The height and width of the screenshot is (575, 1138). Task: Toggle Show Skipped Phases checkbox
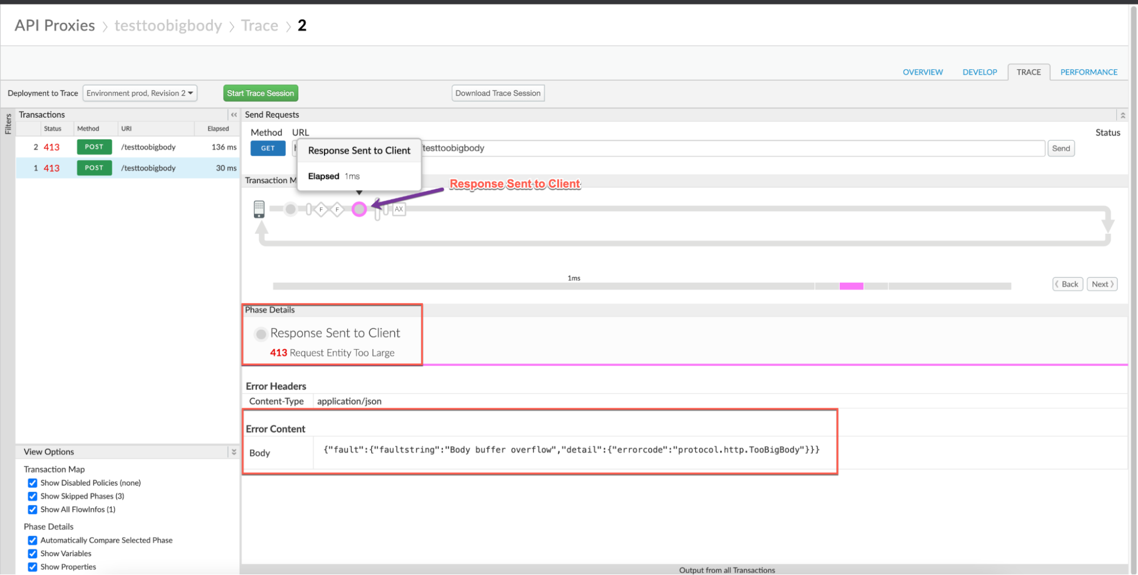(x=32, y=496)
